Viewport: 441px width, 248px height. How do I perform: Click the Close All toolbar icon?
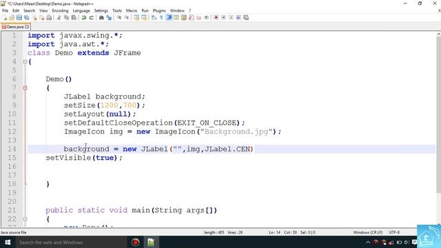pos(41,17)
